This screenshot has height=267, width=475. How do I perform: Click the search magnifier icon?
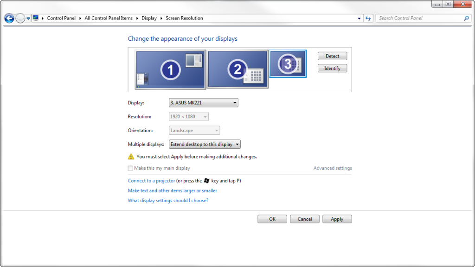466,18
